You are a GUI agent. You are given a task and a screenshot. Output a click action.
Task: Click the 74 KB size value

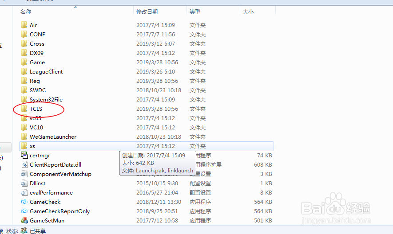pyautogui.click(x=264, y=156)
